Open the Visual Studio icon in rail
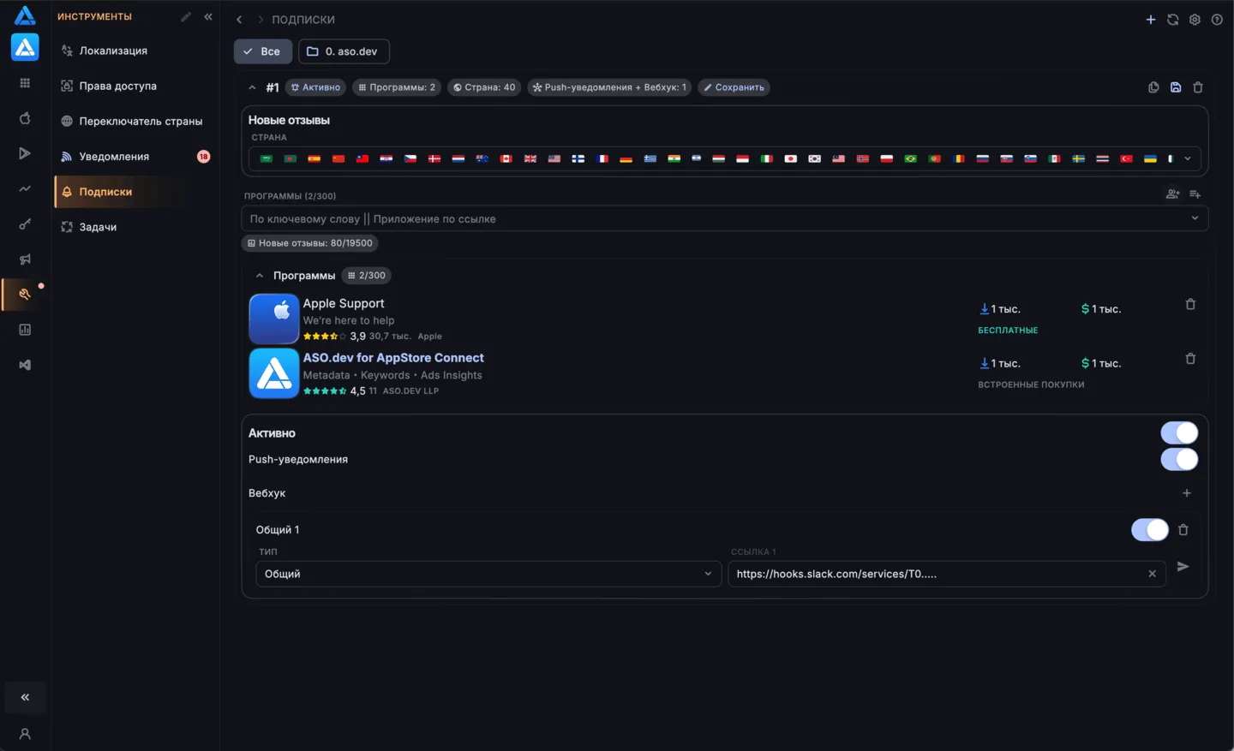The image size is (1234, 751). click(25, 365)
